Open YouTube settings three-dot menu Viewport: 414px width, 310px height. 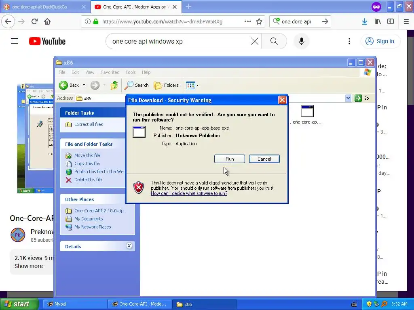click(x=349, y=41)
